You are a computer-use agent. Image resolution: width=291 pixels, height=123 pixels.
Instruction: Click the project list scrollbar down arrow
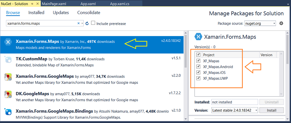coord(281,94)
